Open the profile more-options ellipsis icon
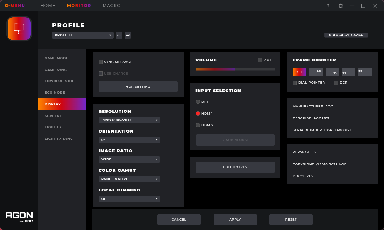 pos(119,35)
